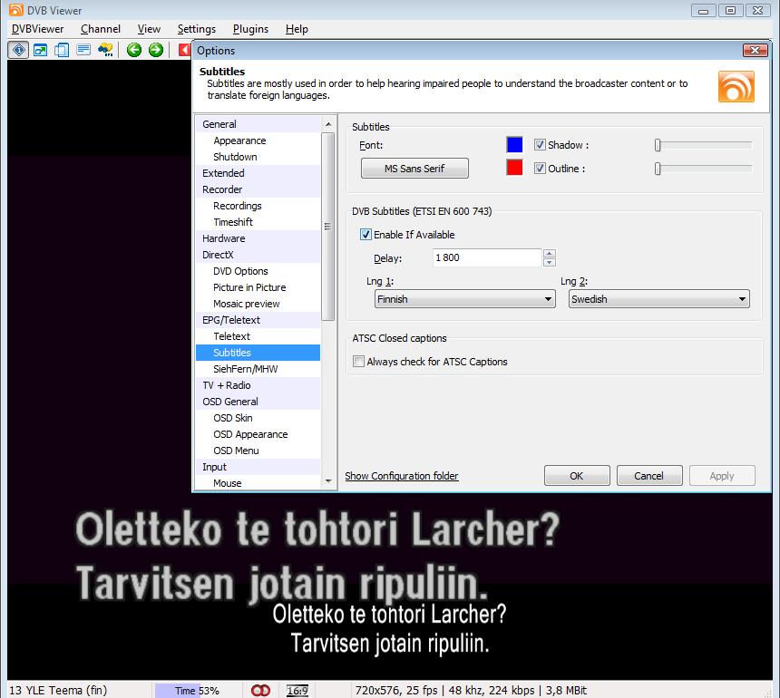Click the green left arrow button
Viewport: 780px width, 698px height.
[134, 50]
